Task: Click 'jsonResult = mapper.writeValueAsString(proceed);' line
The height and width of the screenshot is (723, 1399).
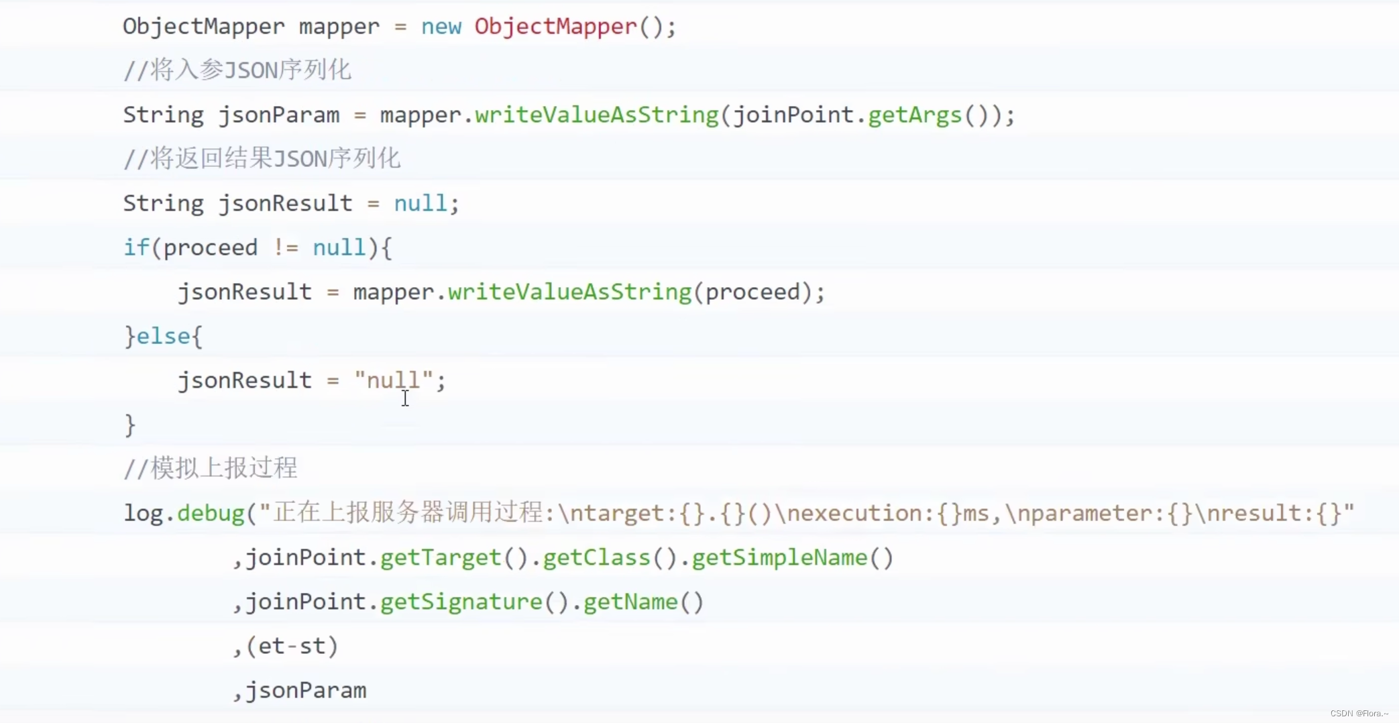Action: click(501, 292)
